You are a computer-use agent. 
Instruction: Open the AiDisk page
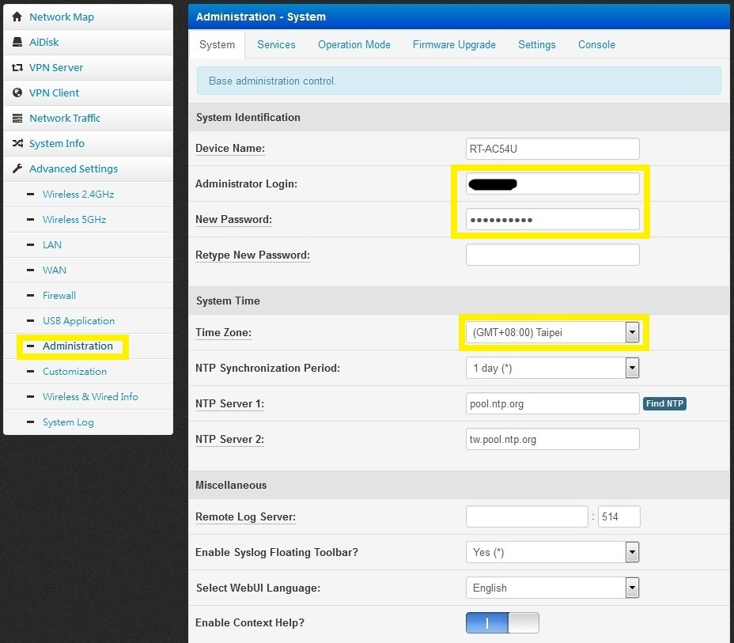[x=44, y=42]
